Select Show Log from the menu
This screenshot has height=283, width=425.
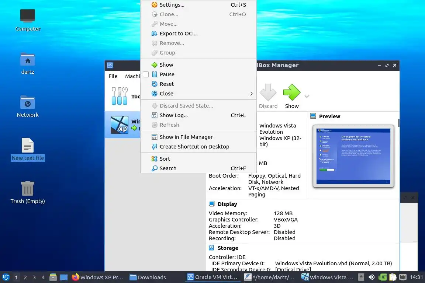(x=198, y=115)
